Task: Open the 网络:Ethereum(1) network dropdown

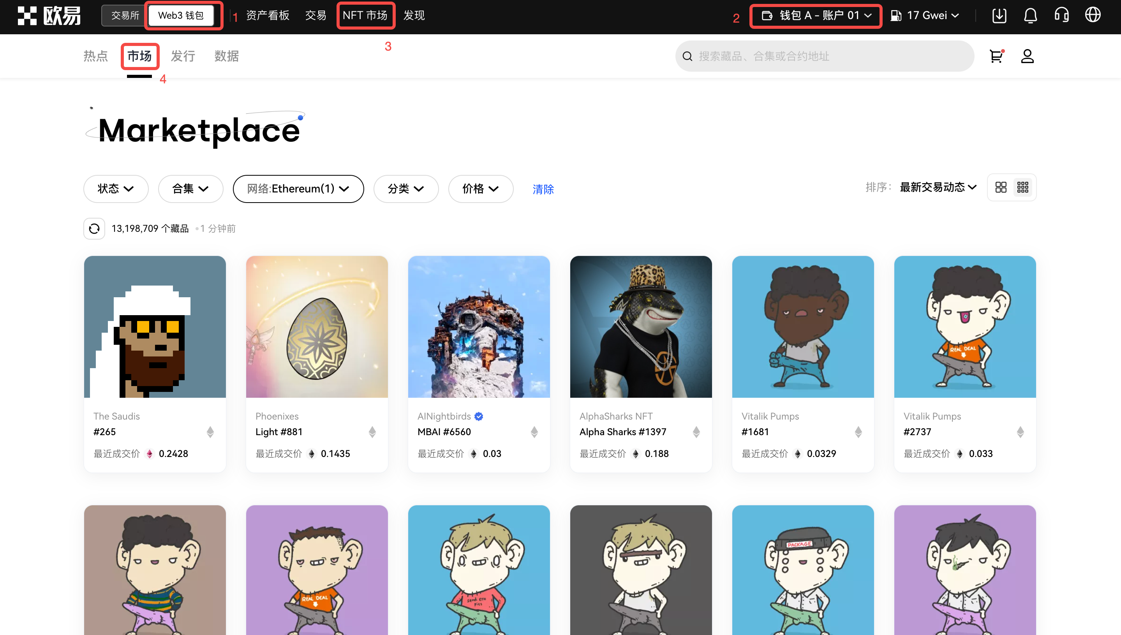Action: click(298, 189)
